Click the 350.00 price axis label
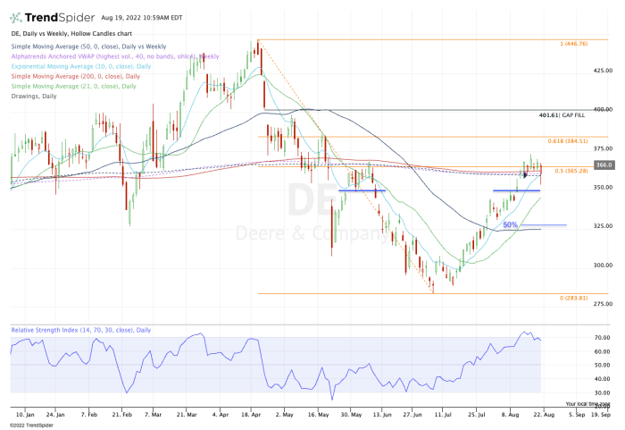 pyautogui.click(x=603, y=187)
